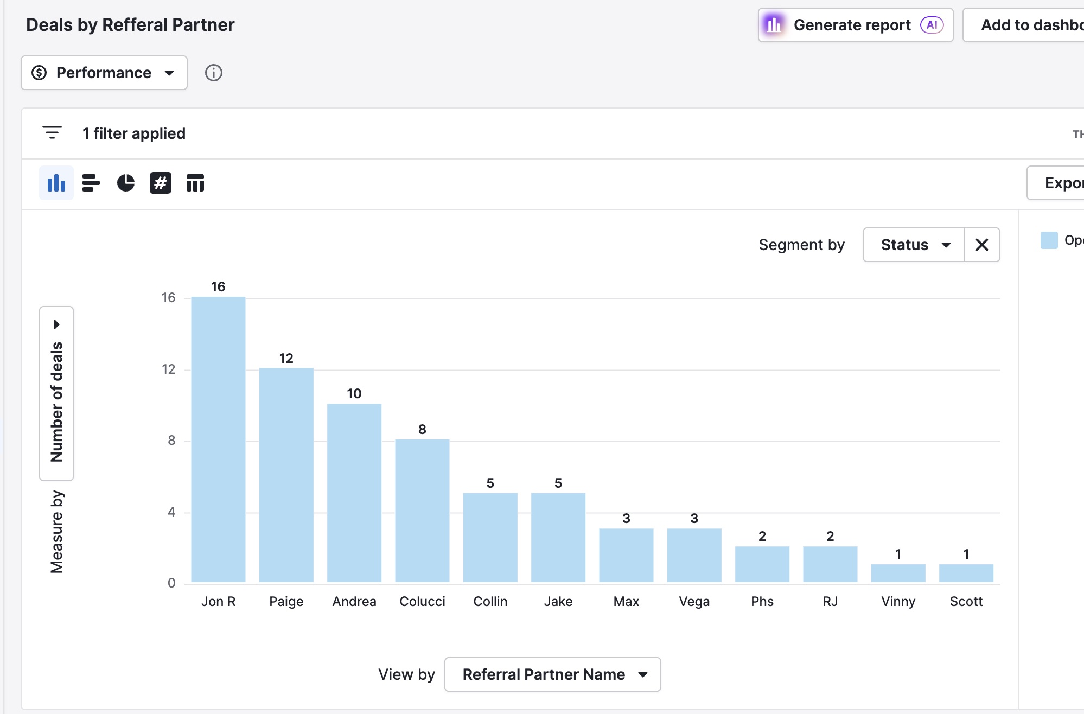
Task: Open the Referral Partner Name view-by dropdown
Action: (553, 674)
